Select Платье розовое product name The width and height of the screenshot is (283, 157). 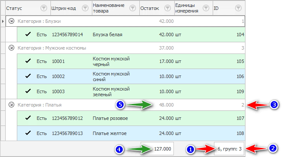[110, 118]
